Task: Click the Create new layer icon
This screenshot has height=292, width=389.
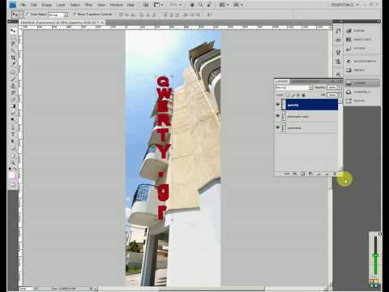Action: click(327, 174)
